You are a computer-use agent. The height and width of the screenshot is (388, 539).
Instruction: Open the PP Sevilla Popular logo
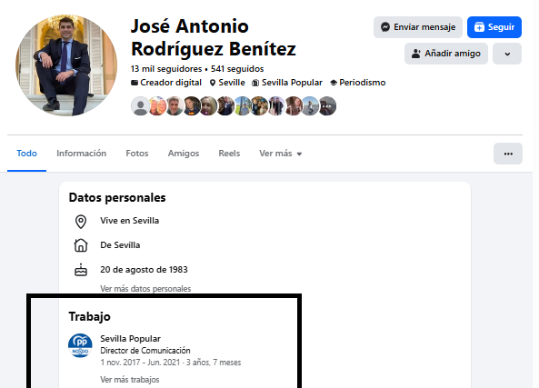(x=80, y=345)
